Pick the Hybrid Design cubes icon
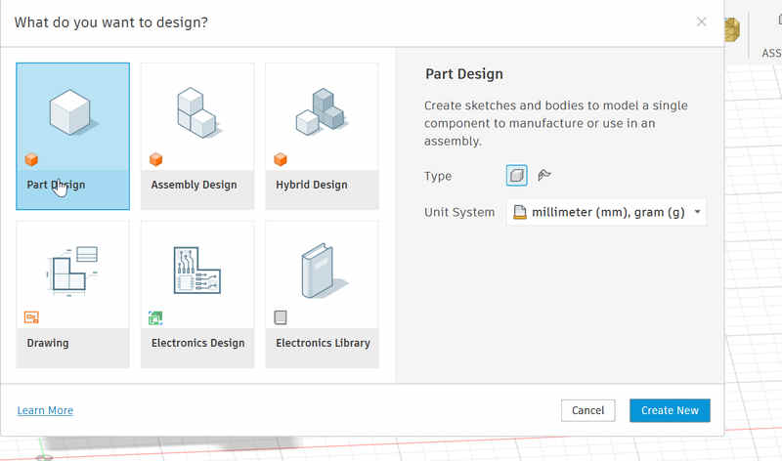 (321, 110)
